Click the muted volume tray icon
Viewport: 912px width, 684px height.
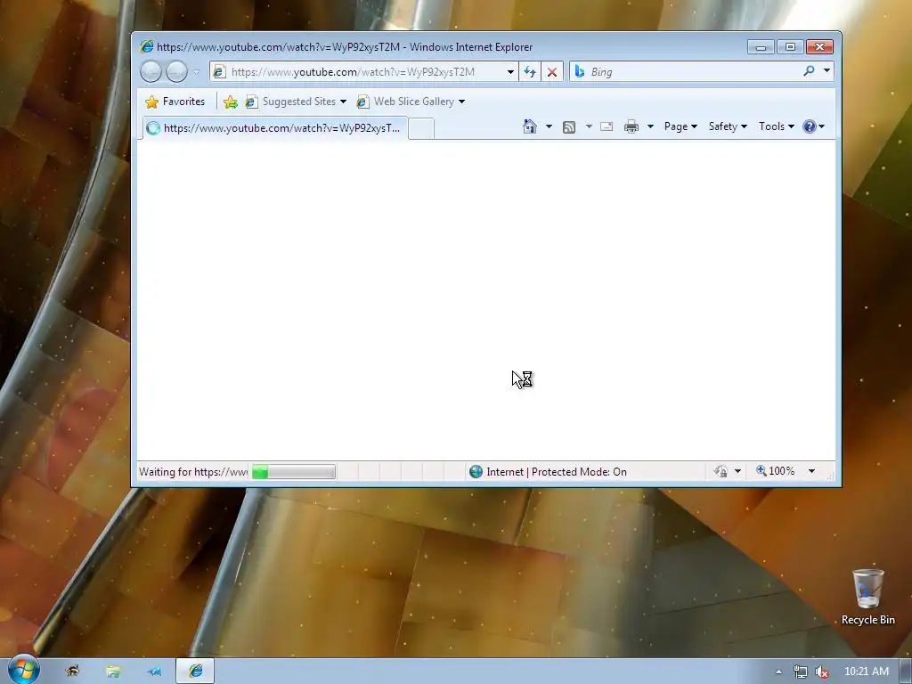(822, 672)
